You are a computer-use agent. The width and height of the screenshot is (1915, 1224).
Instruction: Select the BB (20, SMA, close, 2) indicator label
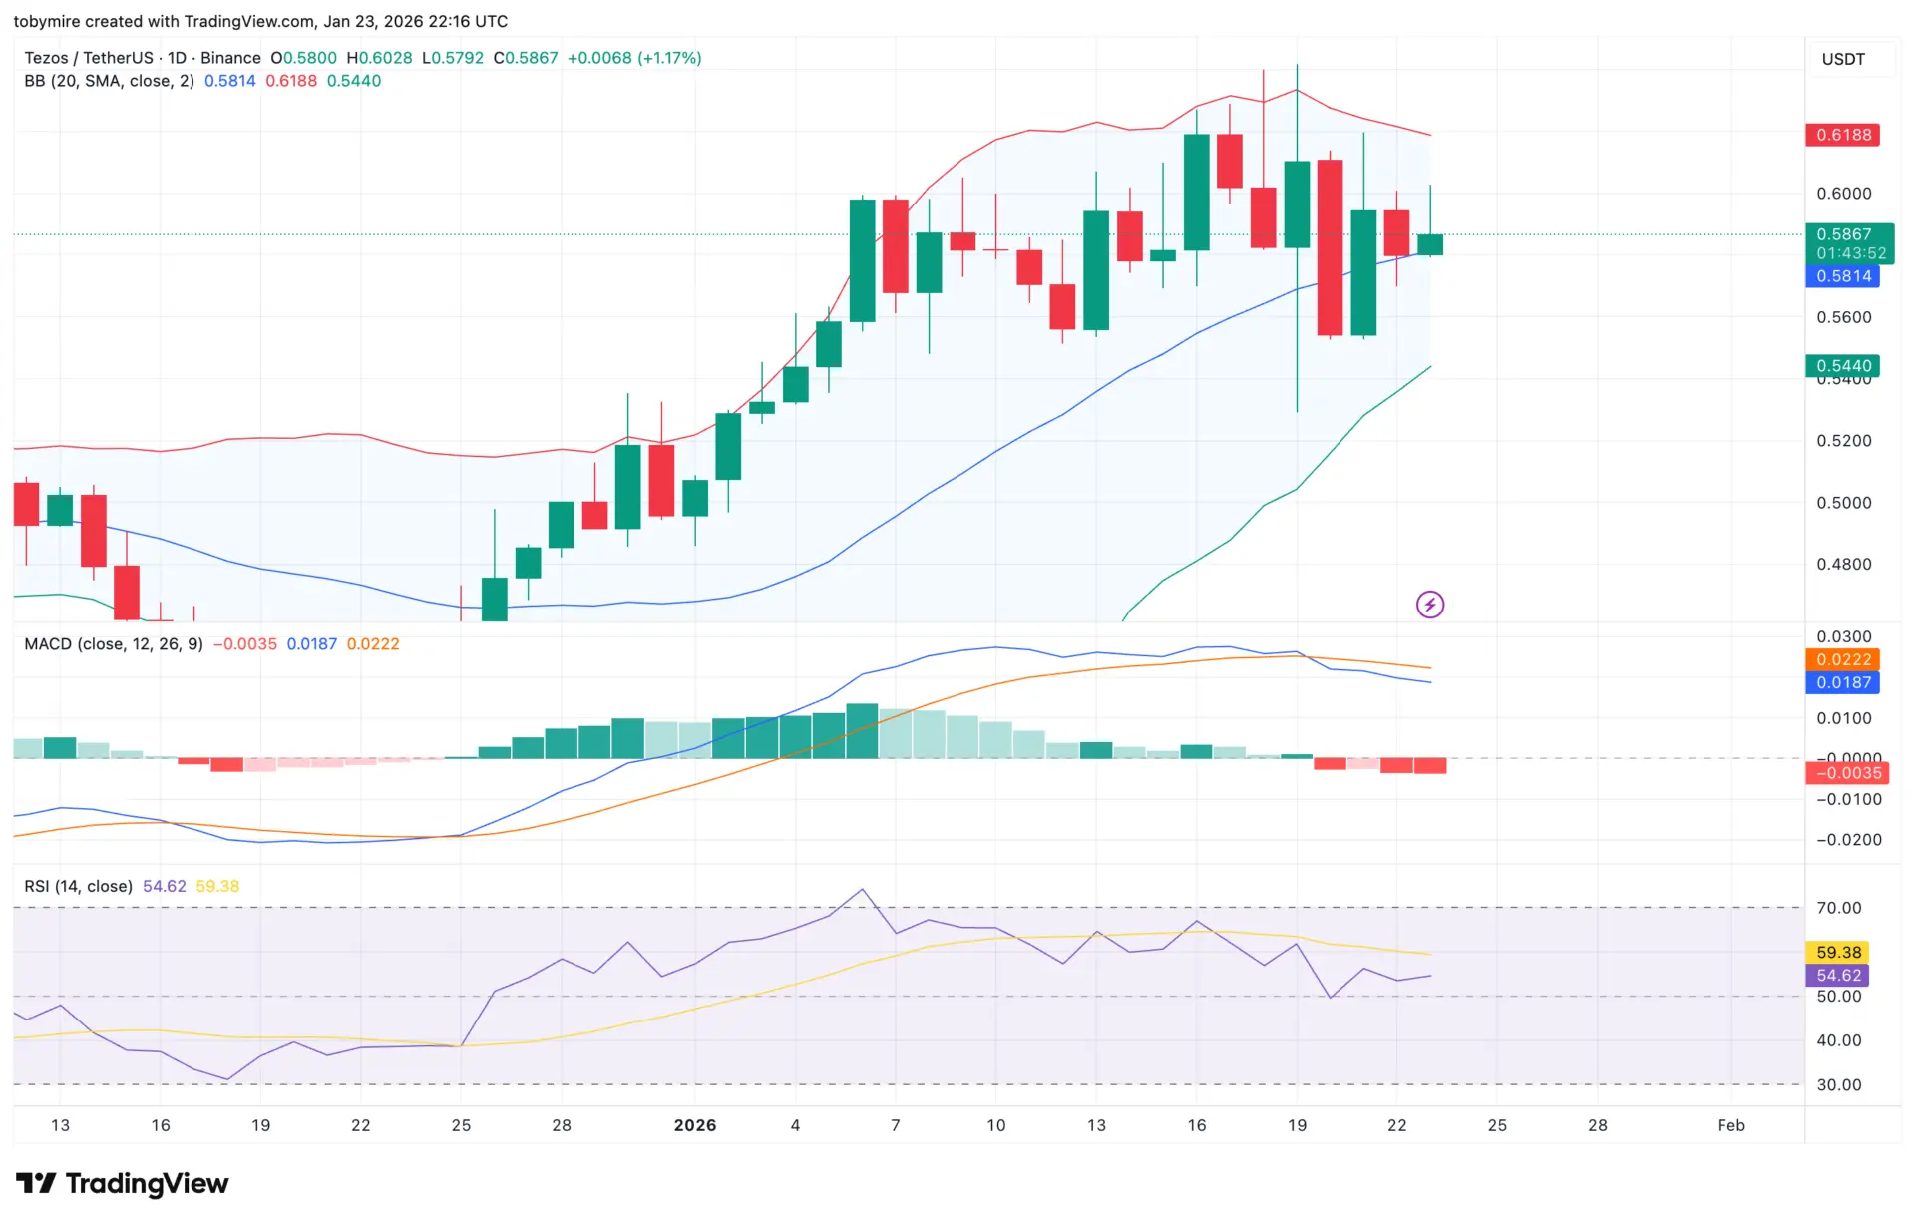coord(110,81)
